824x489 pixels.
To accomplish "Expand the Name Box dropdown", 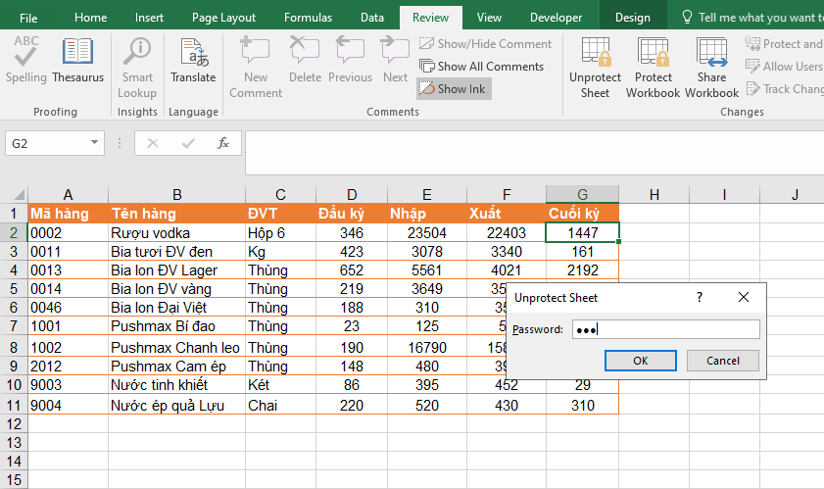I will point(95,143).
